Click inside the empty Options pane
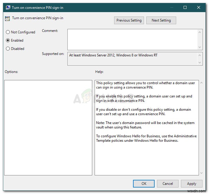The height and width of the screenshot is (194, 209). 48,128
